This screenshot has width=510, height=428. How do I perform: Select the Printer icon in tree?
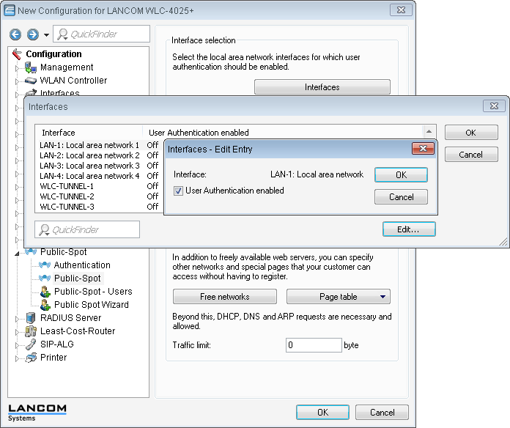tap(31, 358)
